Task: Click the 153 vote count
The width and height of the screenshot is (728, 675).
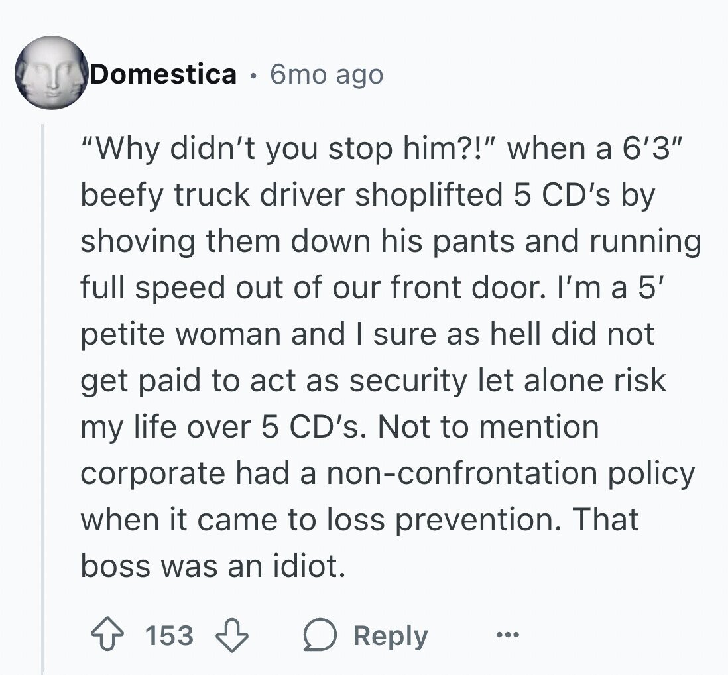Action: [x=170, y=635]
